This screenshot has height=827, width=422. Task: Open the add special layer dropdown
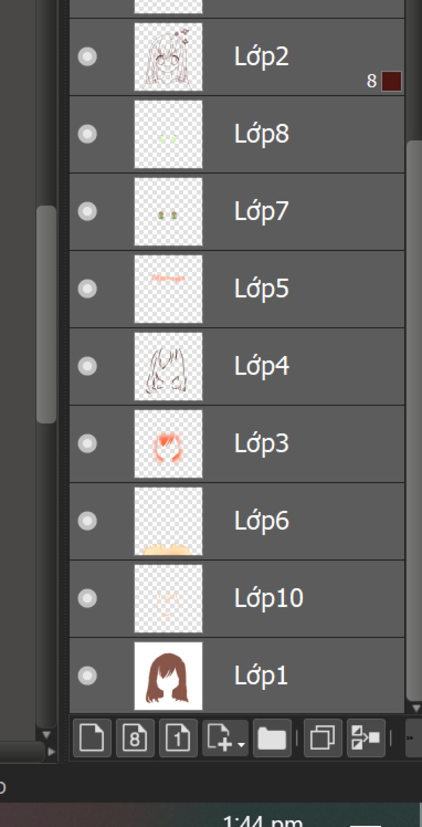(225, 738)
